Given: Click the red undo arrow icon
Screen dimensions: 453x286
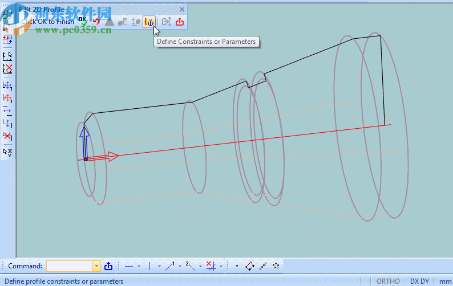Looking at the screenshot, I should point(96,22).
